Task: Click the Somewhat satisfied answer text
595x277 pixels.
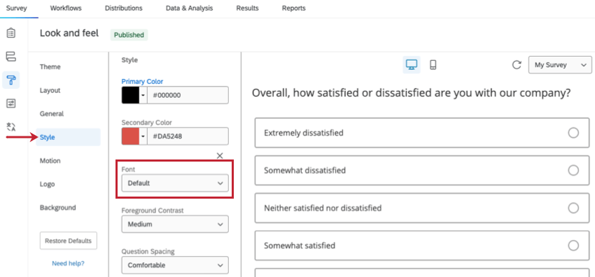Action: [300, 246]
